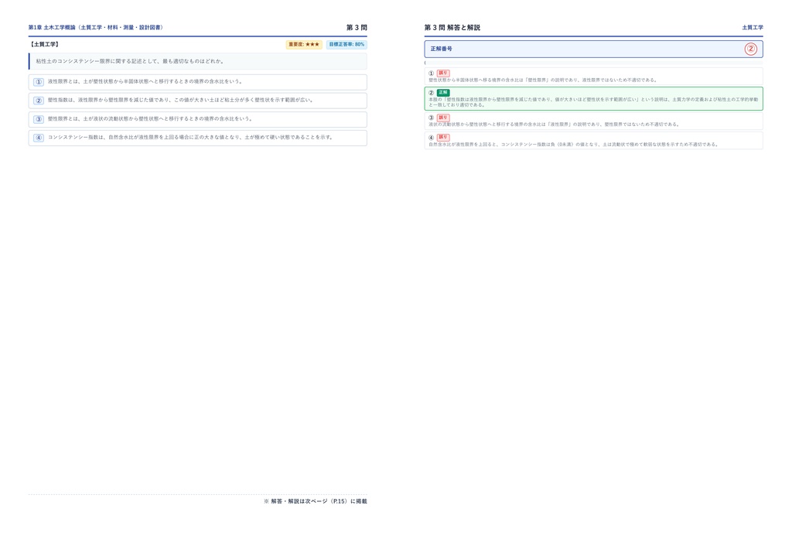The image size is (792, 560).
Task: Select answer option ③ circled number
Action: click(39, 119)
